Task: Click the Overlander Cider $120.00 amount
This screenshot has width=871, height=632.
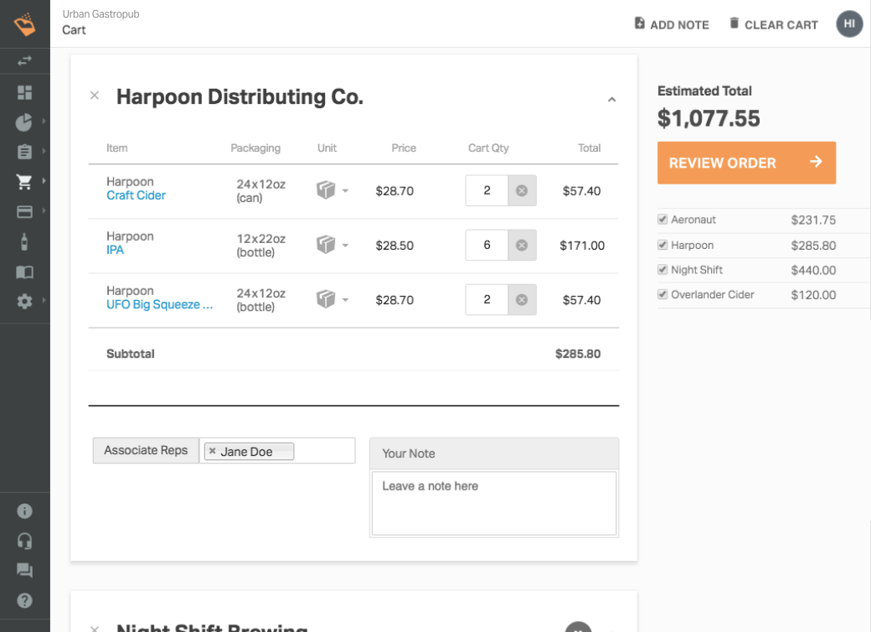Action: 813,295
